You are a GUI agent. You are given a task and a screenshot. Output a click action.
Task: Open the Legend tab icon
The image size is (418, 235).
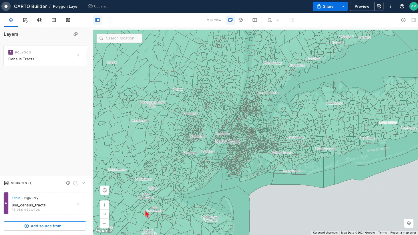(x=54, y=20)
